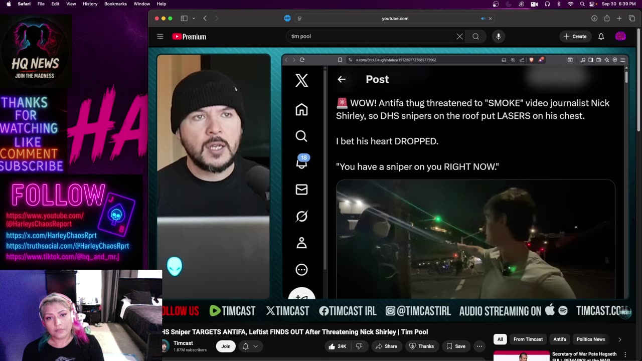Open the Bookmarks menu
Image resolution: width=642 pixels, height=361 pixels.
click(x=115, y=4)
